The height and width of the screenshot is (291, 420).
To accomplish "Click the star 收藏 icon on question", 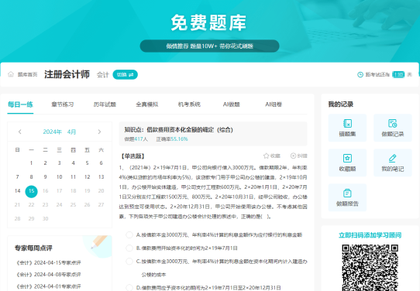I will point(266,156).
